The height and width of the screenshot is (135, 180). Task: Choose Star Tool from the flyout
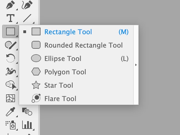pos(59,85)
